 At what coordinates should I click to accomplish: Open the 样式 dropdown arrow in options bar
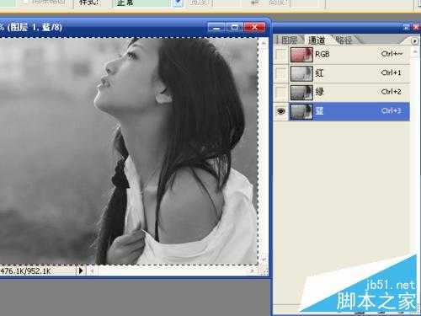click(x=178, y=3)
